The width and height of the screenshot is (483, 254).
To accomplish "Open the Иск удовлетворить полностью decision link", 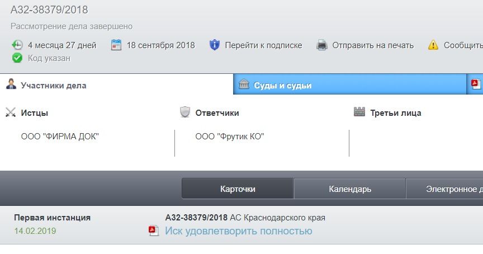I will pos(238,231).
